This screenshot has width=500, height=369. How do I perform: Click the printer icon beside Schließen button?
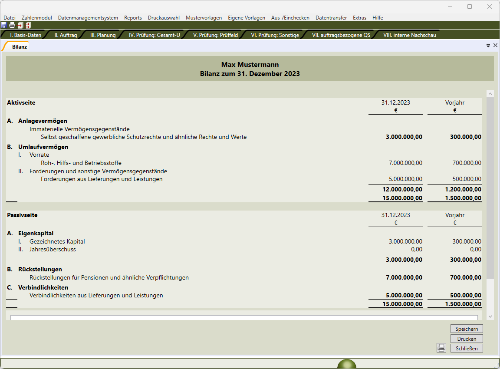coord(441,348)
